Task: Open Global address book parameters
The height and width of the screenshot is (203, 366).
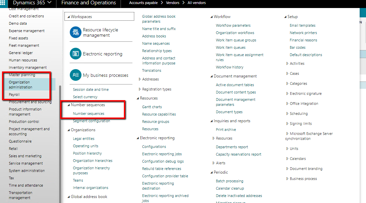Action: 159,19
